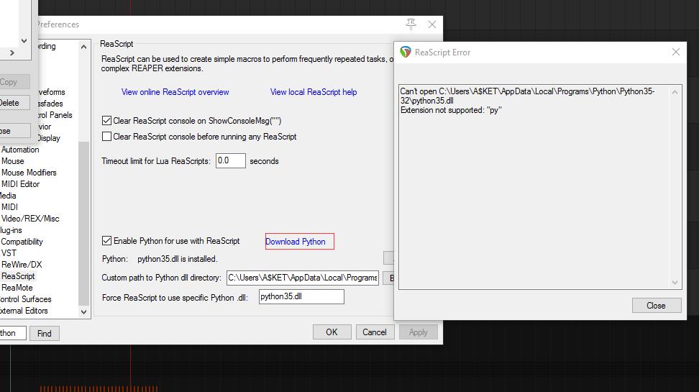
Task: Click the Copy button in the background window
Action: (14, 82)
